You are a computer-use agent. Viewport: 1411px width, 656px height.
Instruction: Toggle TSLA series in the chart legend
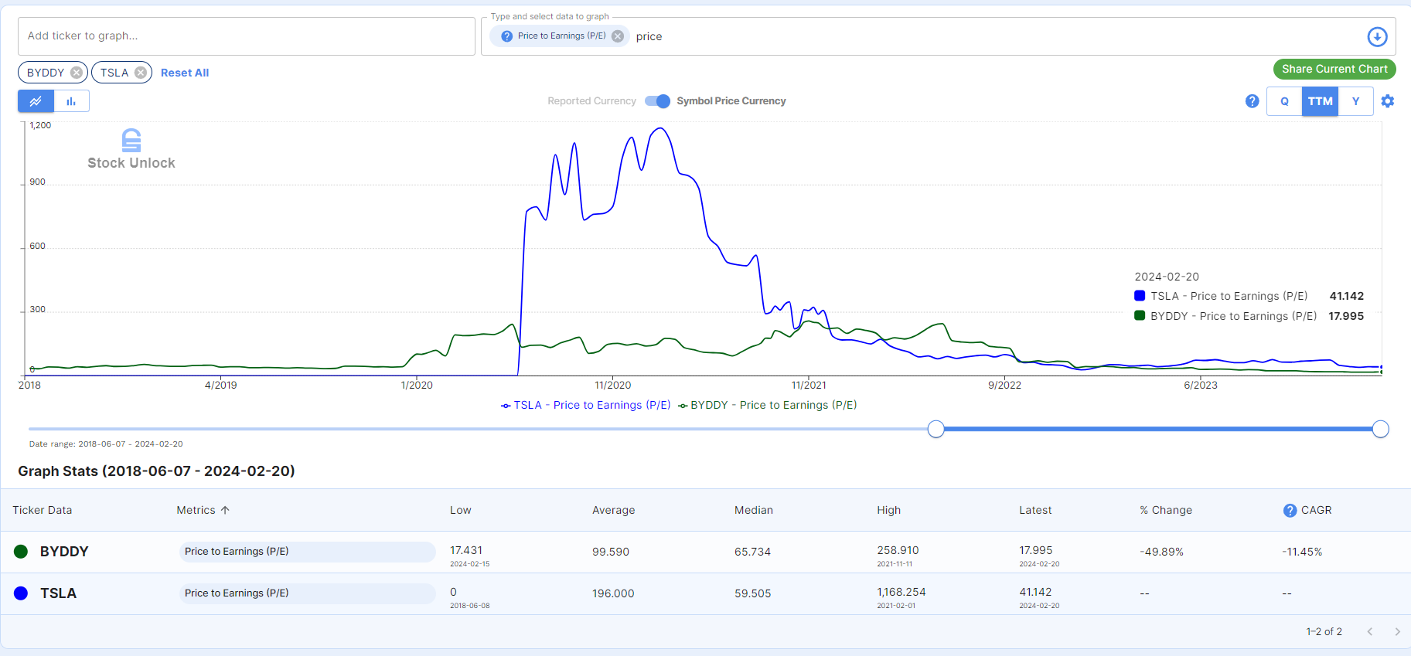[x=586, y=405]
